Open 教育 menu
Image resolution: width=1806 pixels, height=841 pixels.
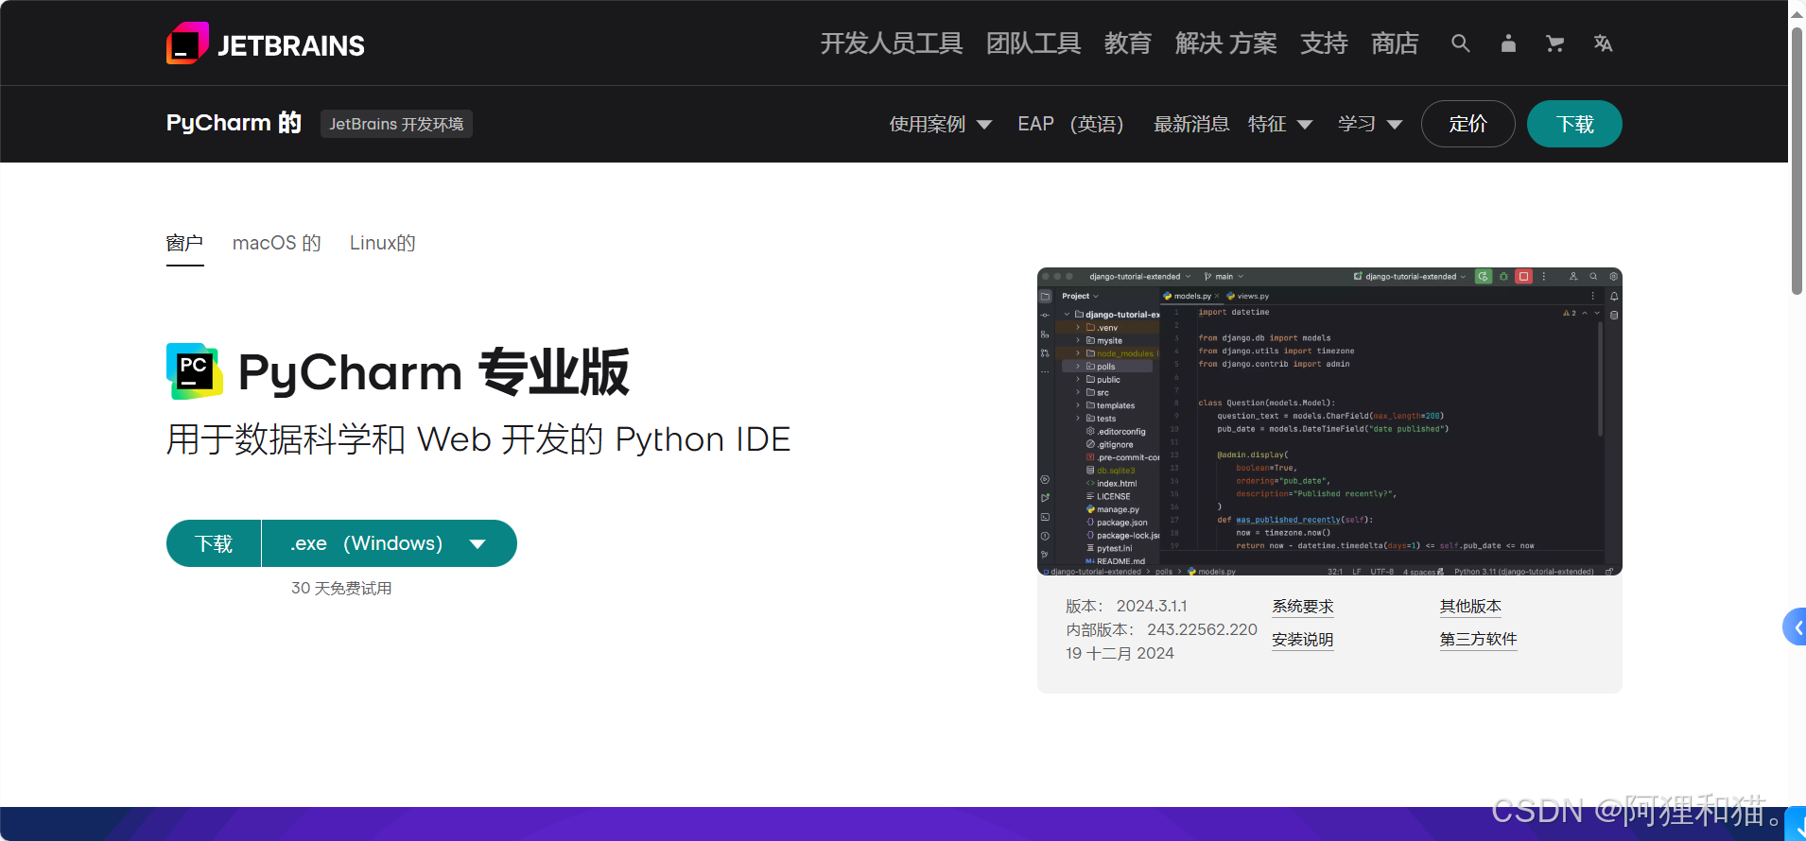[1128, 43]
